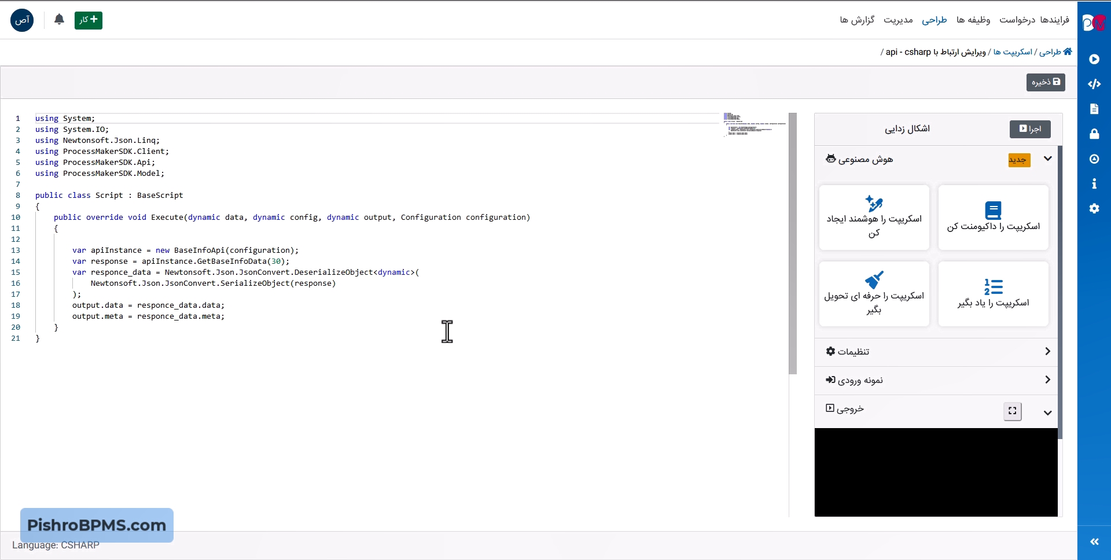
Task: Expand the تنظیمات section
Action: click(1047, 352)
